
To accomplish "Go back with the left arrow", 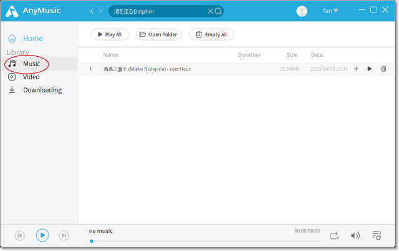I will click(92, 11).
